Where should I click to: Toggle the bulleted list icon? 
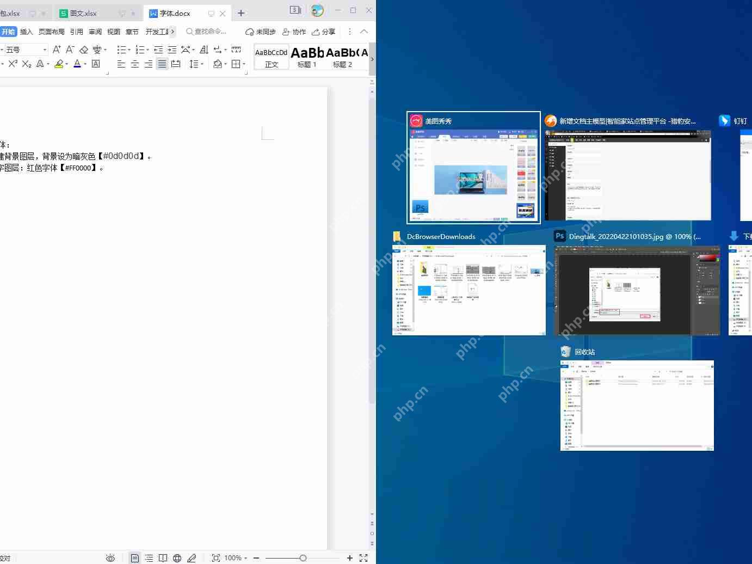pos(121,50)
